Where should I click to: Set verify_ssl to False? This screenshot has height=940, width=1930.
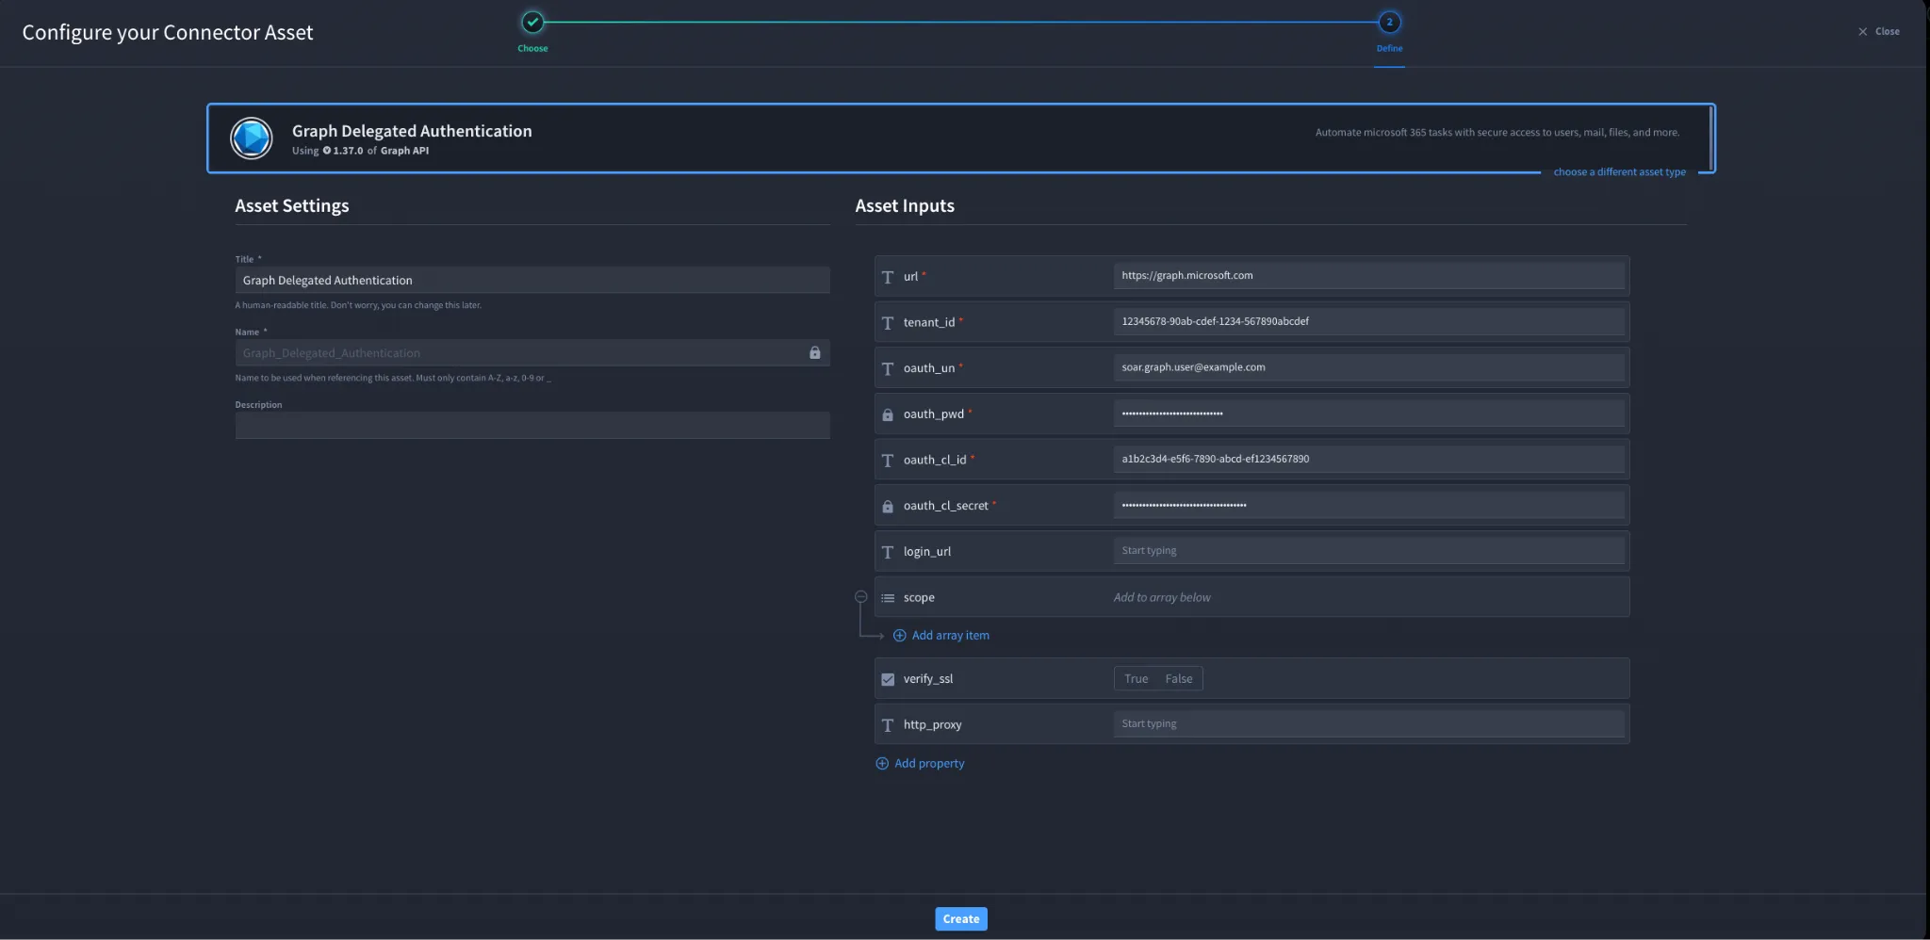(x=1179, y=679)
